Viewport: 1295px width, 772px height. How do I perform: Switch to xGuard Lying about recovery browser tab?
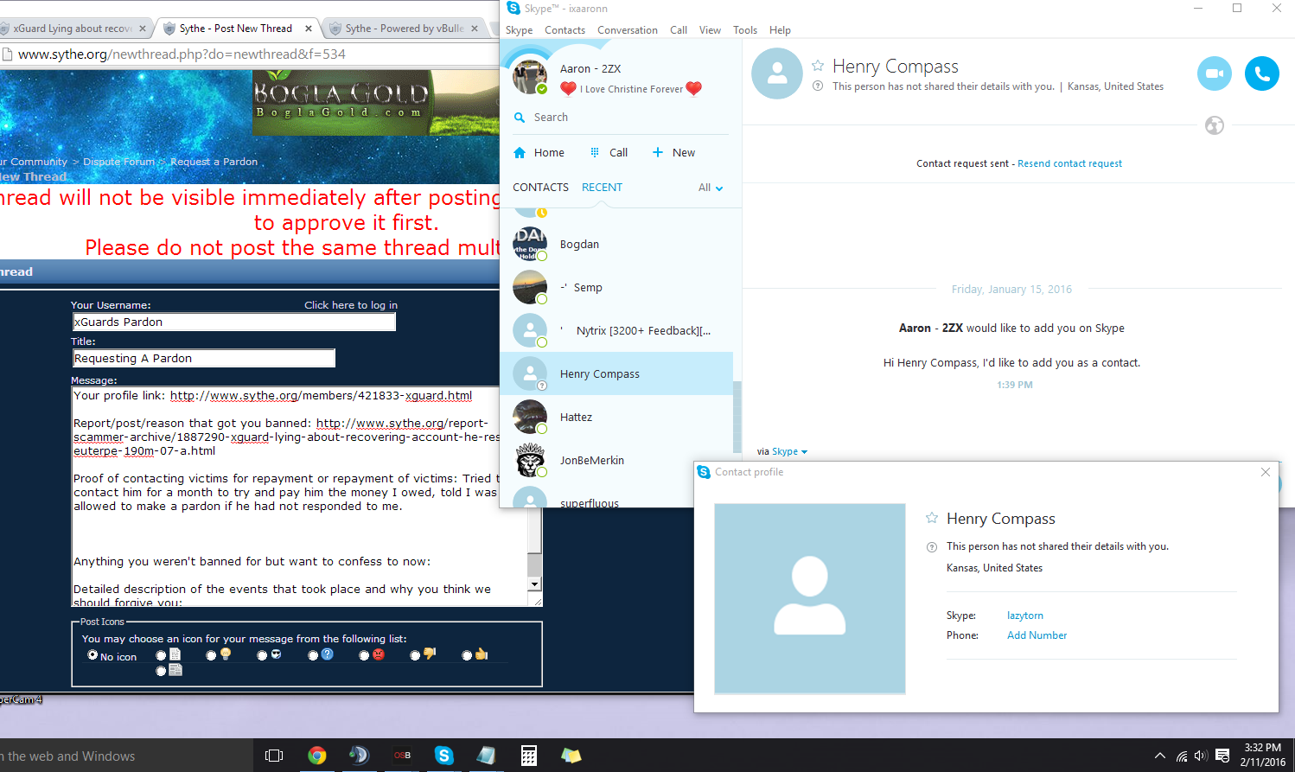(73, 29)
